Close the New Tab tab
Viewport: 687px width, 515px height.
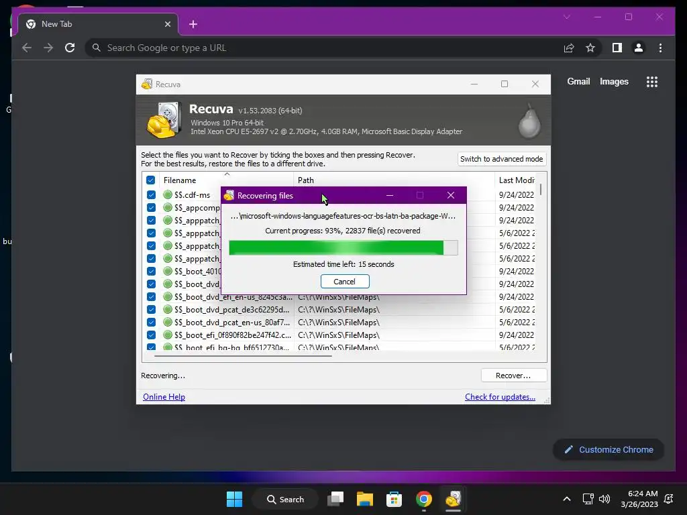click(x=167, y=24)
